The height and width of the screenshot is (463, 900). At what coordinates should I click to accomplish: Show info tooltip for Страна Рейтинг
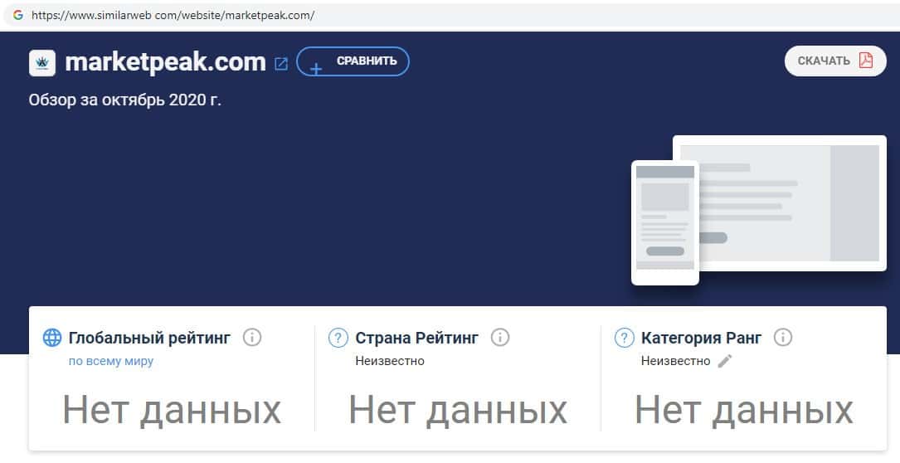pyautogui.click(x=500, y=337)
